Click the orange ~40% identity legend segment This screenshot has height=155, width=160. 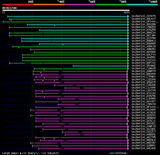coord(49,5)
